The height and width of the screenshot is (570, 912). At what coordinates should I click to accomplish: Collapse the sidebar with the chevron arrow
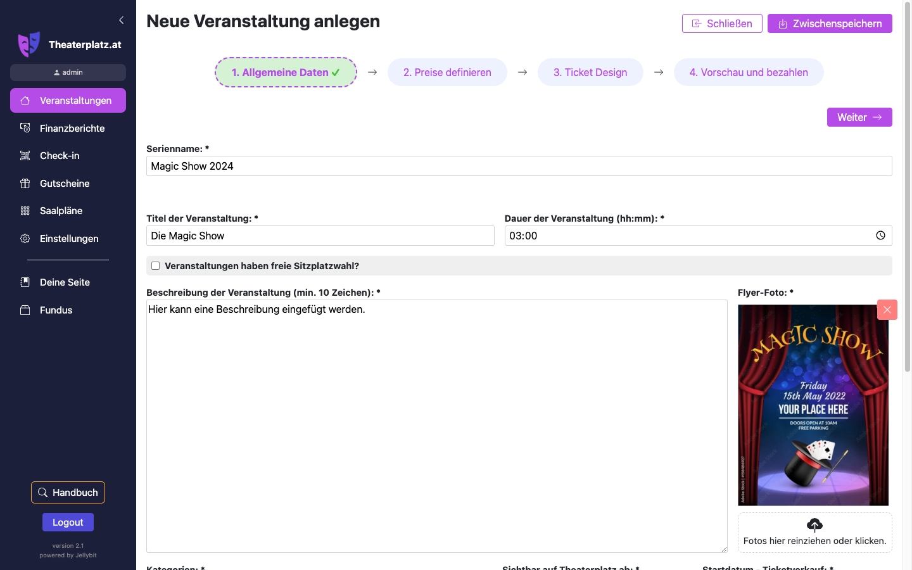(121, 20)
